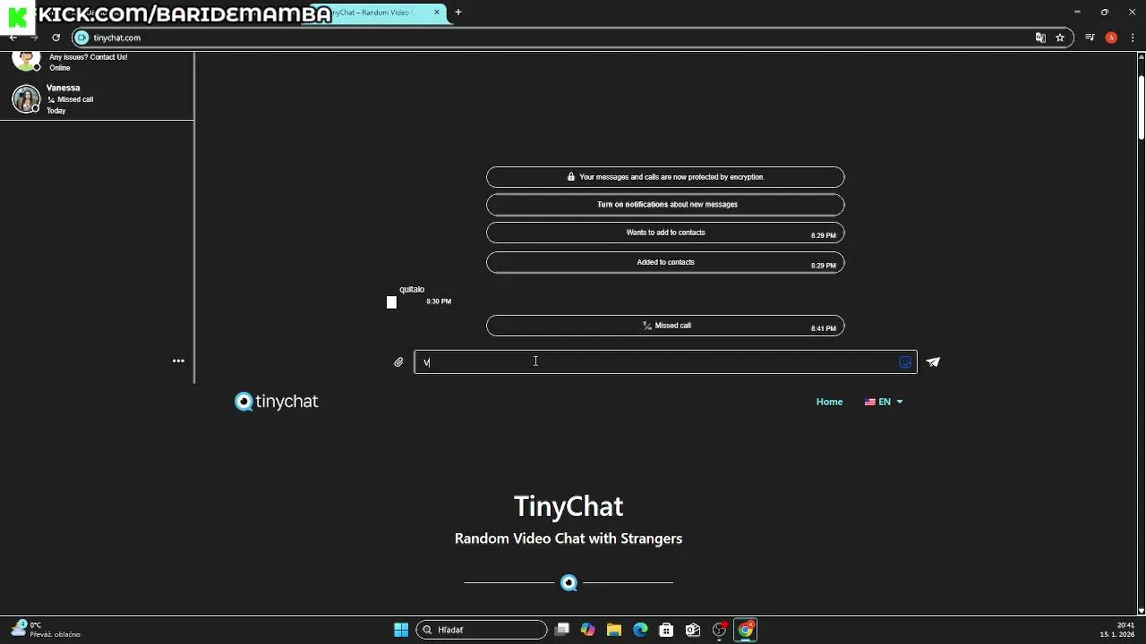Open the sticker picker in message box
Viewport: 1146px width, 644px height.
coord(905,362)
